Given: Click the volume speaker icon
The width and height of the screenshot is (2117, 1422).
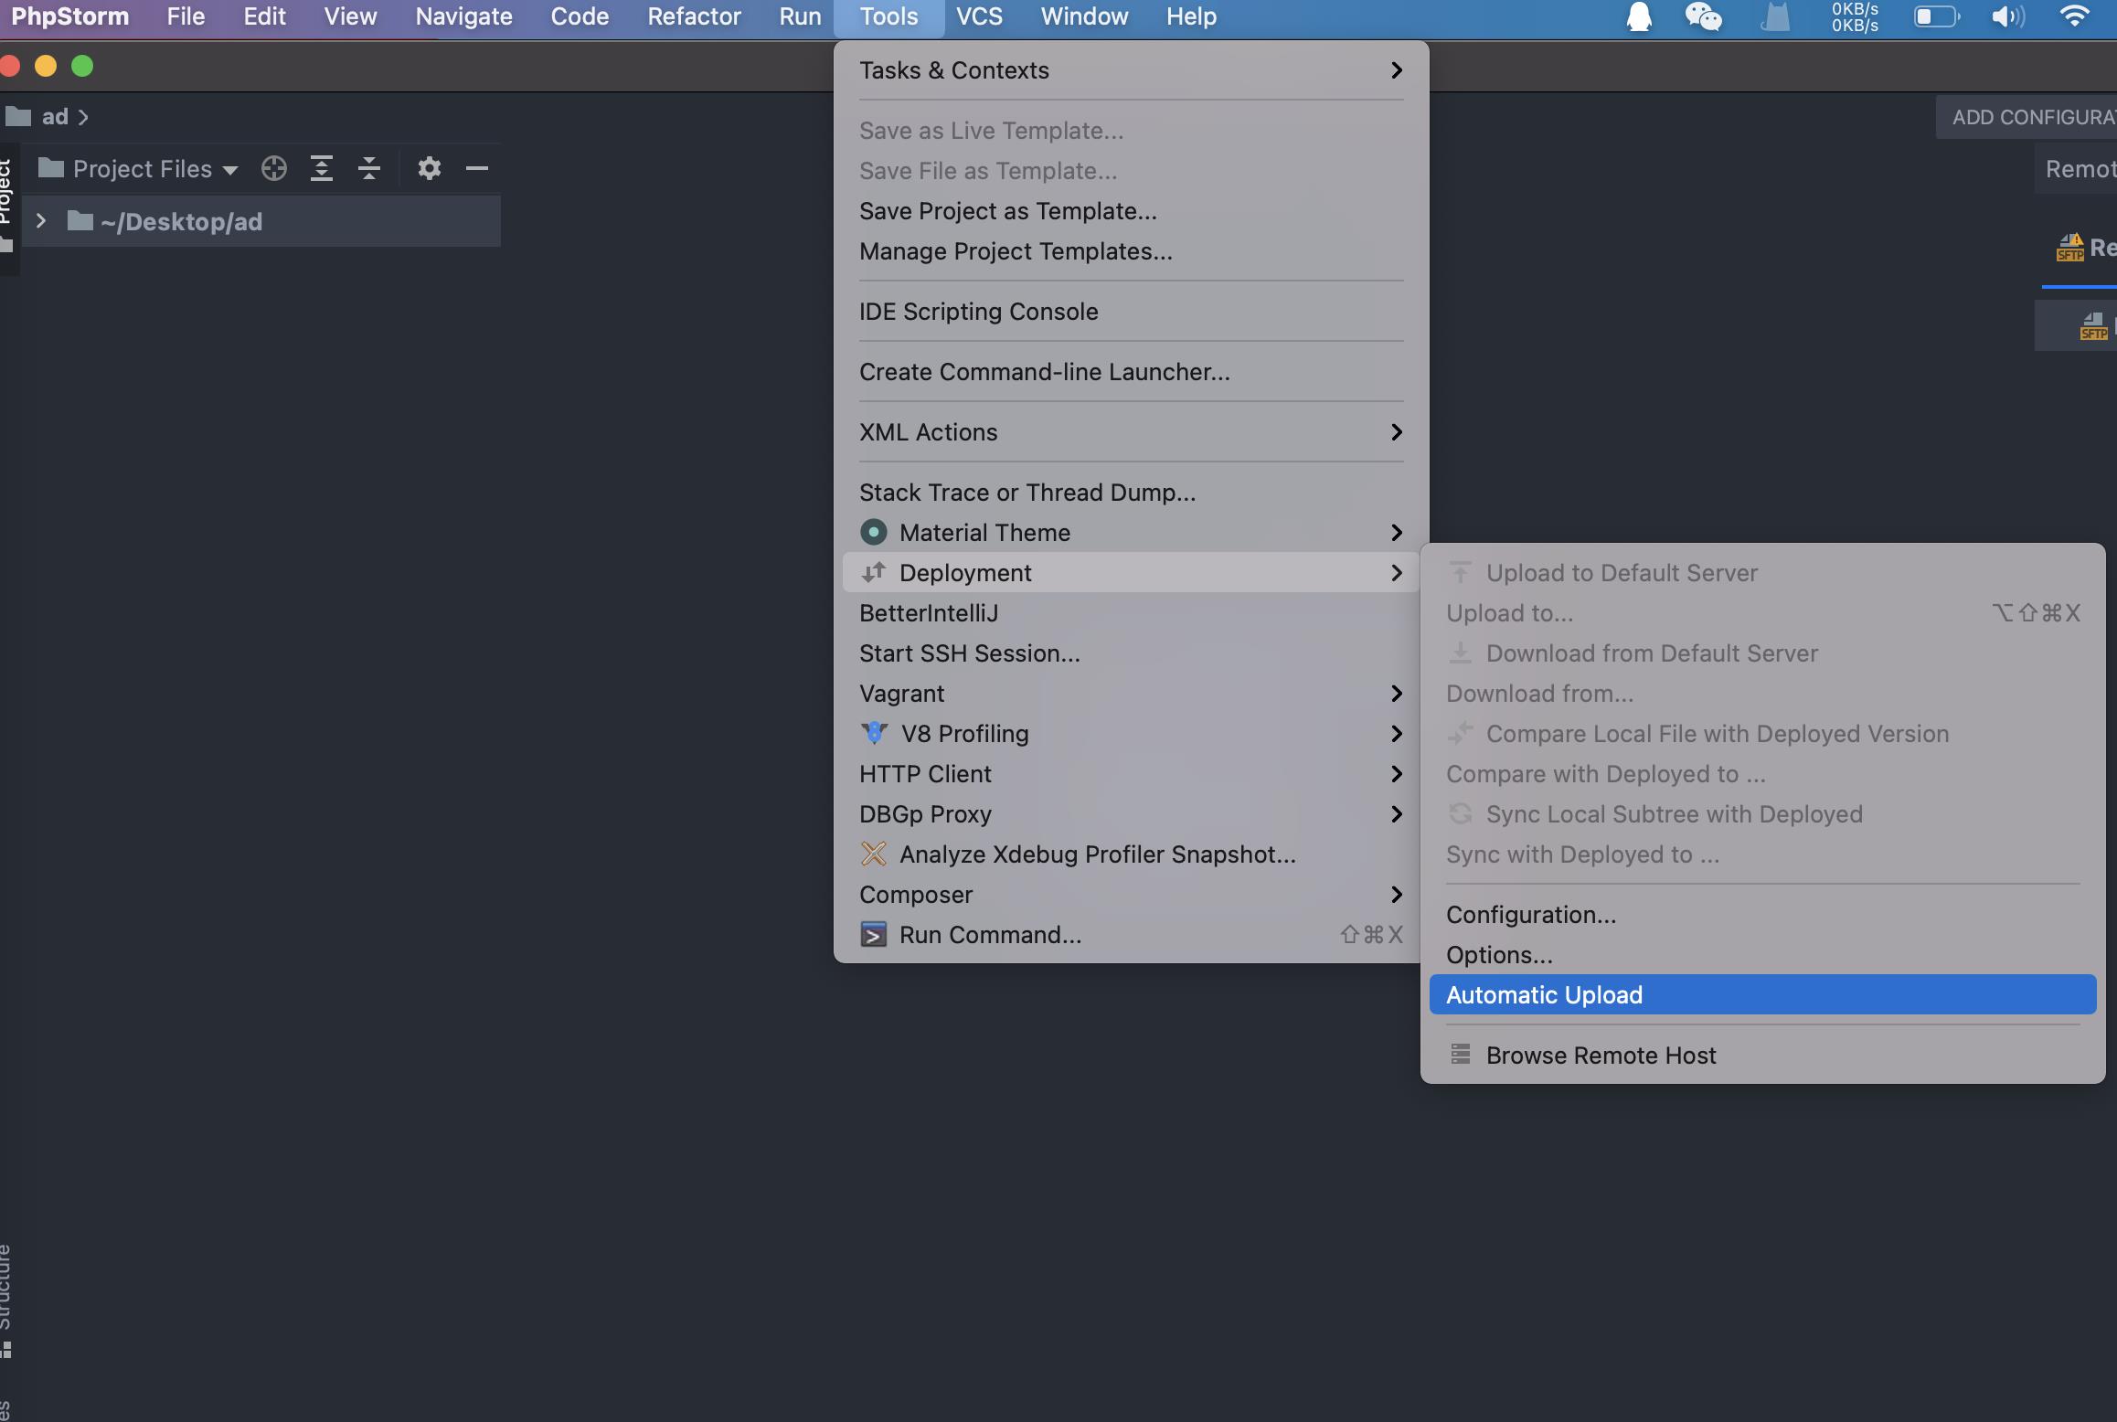Looking at the screenshot, I should coord(2008,16).
